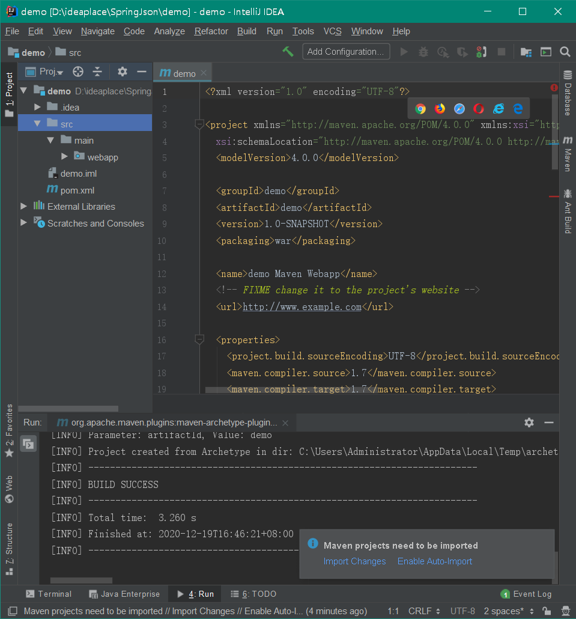The width and height of the screenshot is (576, 619).
Task: Toggle tool window bars icon in status bar
Action: [12, 611]
